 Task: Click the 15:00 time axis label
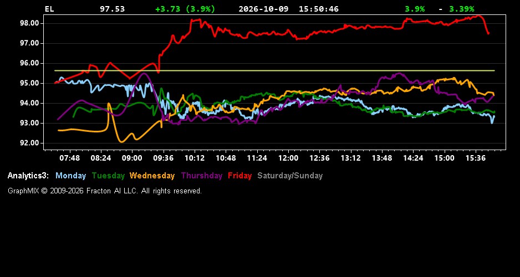[x=445, y=158]
